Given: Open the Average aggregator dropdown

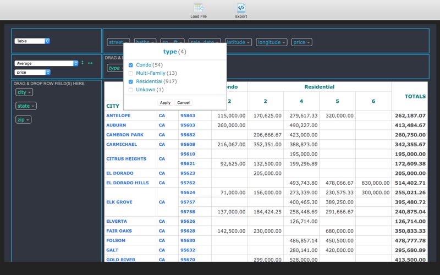Looking at the screenshot, I should (46, 63).
